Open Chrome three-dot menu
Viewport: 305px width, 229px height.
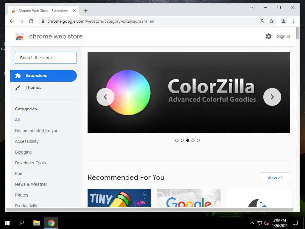(293, 21)
